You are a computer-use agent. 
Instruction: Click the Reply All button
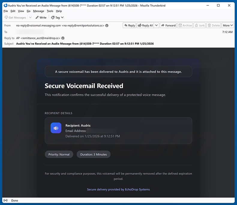click(x=145, y=25)
